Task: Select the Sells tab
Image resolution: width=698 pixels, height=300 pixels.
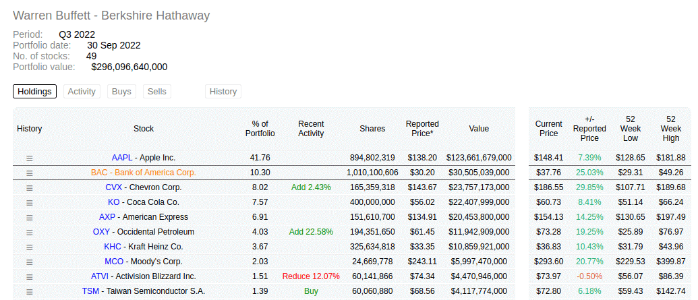Action: [156, 92]
